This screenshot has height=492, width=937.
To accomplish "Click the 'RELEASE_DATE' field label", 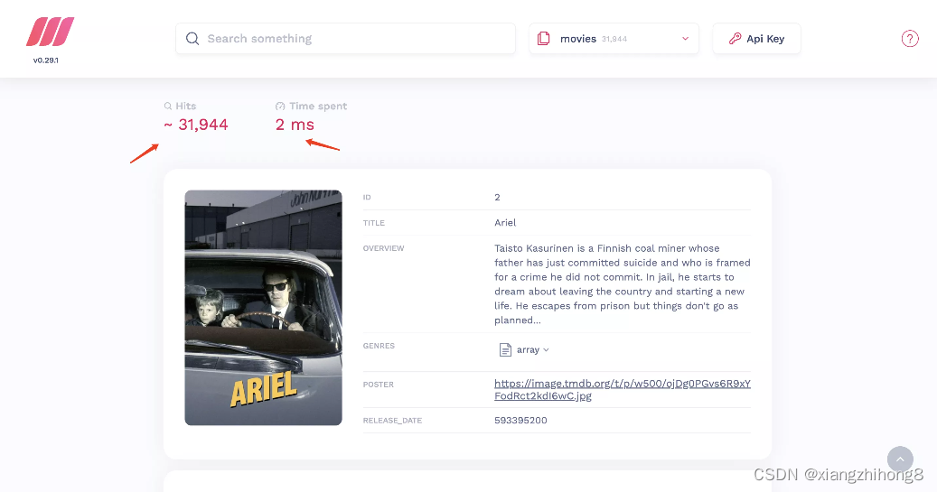I will coord(393,421).
